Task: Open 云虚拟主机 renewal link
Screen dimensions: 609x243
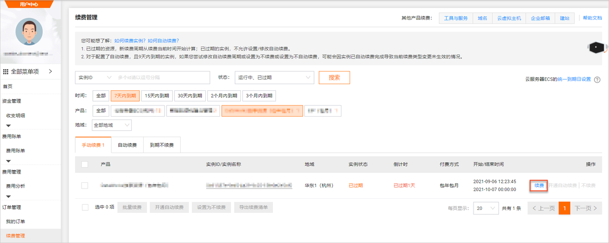Action: (509, 18)
